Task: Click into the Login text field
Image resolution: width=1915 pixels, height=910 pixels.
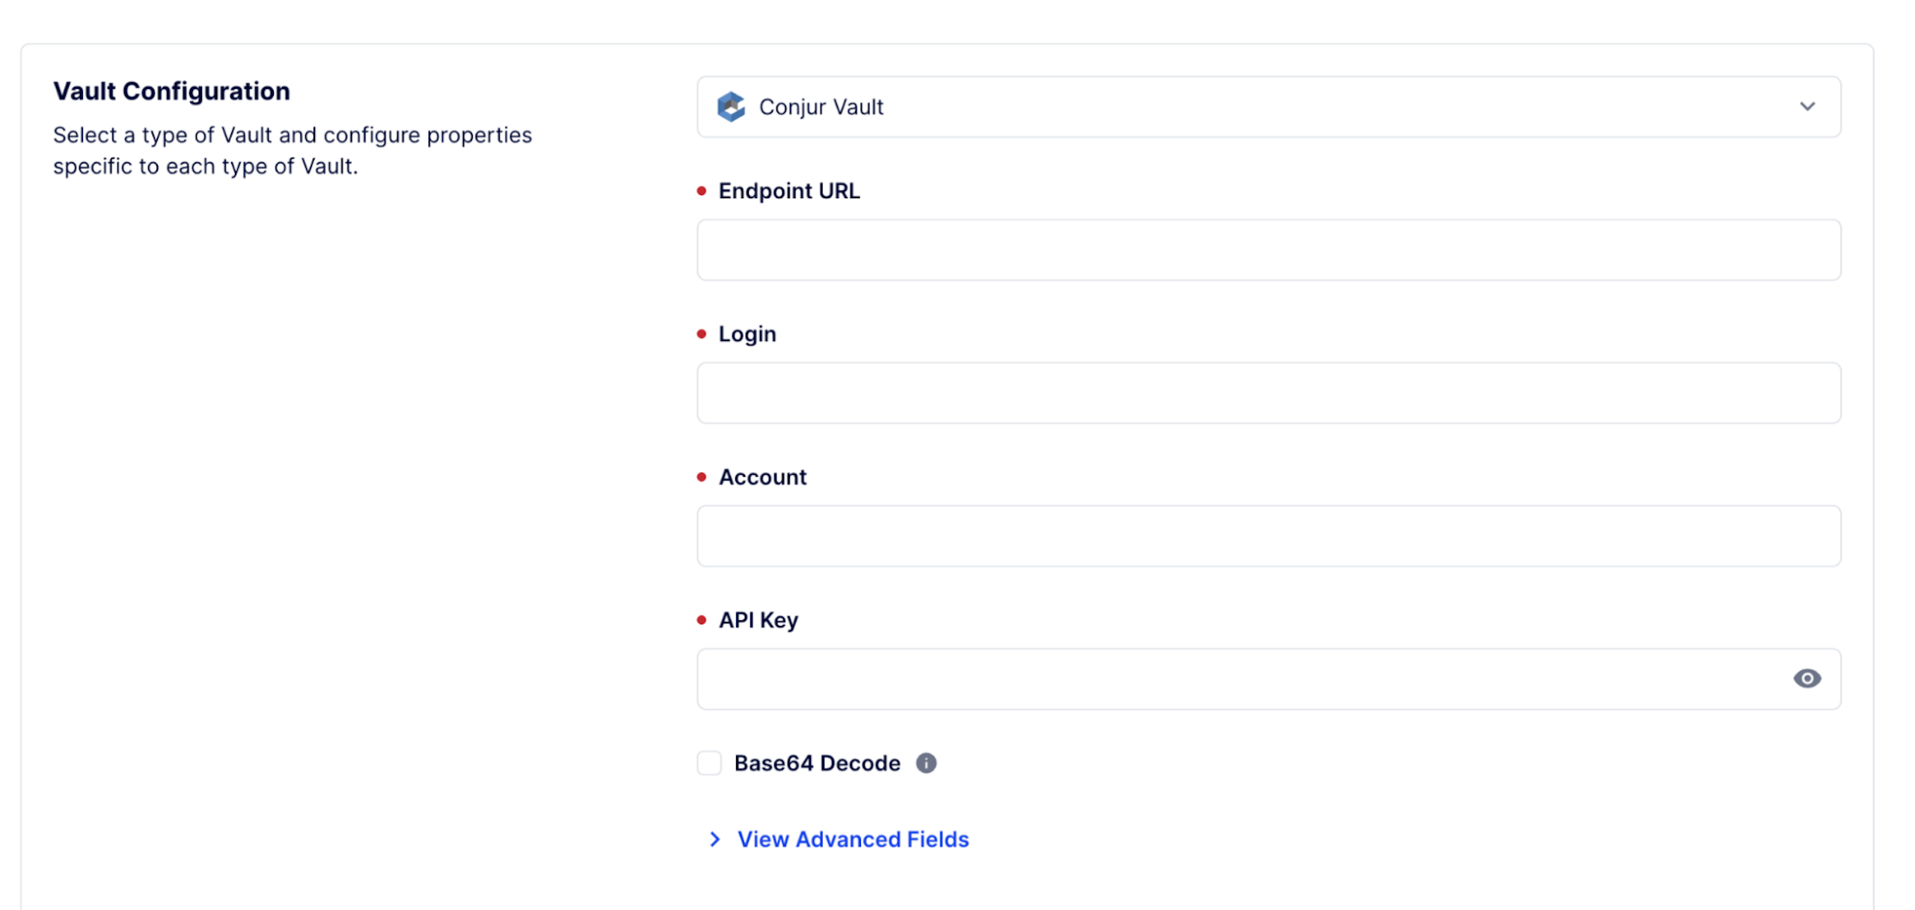Action: 1268,393
